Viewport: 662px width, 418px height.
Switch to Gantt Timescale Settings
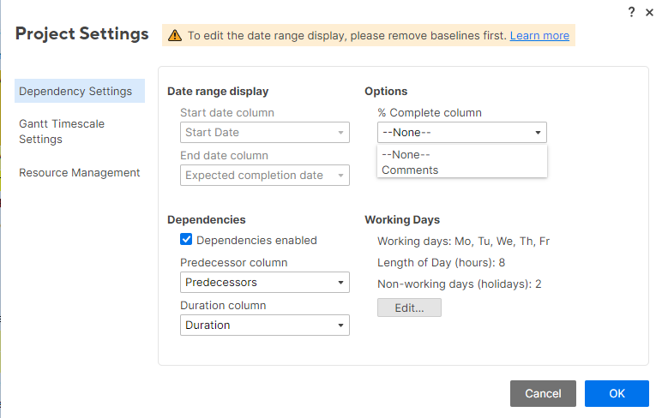coord(62,131)
